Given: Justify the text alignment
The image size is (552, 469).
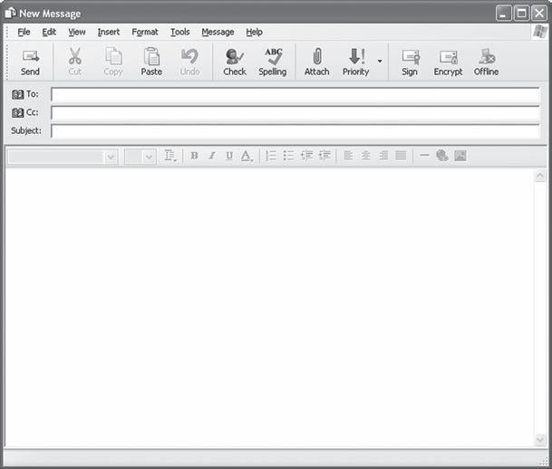Looking at the screenshot, I should (401, 156).
